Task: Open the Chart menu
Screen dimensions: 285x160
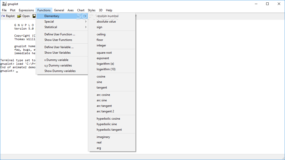Action: coord(81,10)
